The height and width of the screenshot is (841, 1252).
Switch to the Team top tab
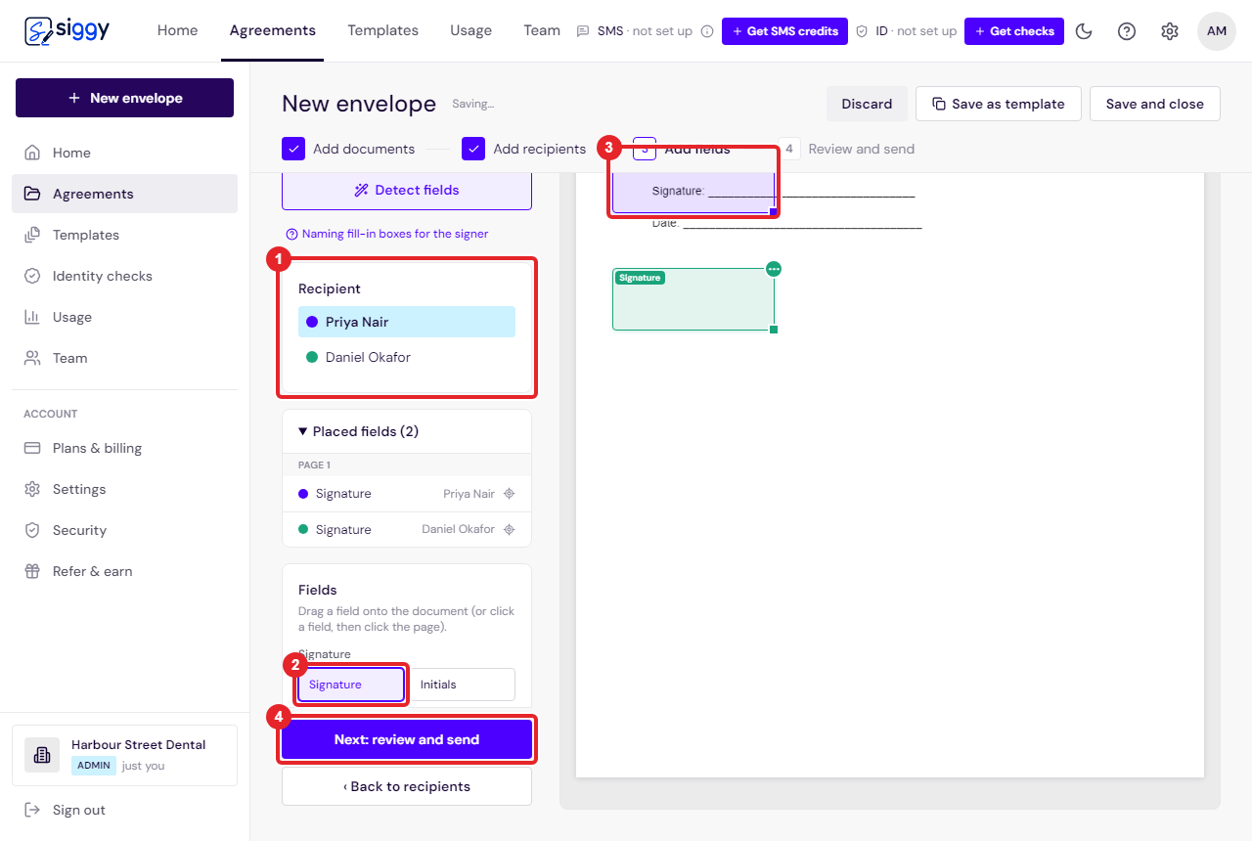pyautogui.click(x=542, y=30)
